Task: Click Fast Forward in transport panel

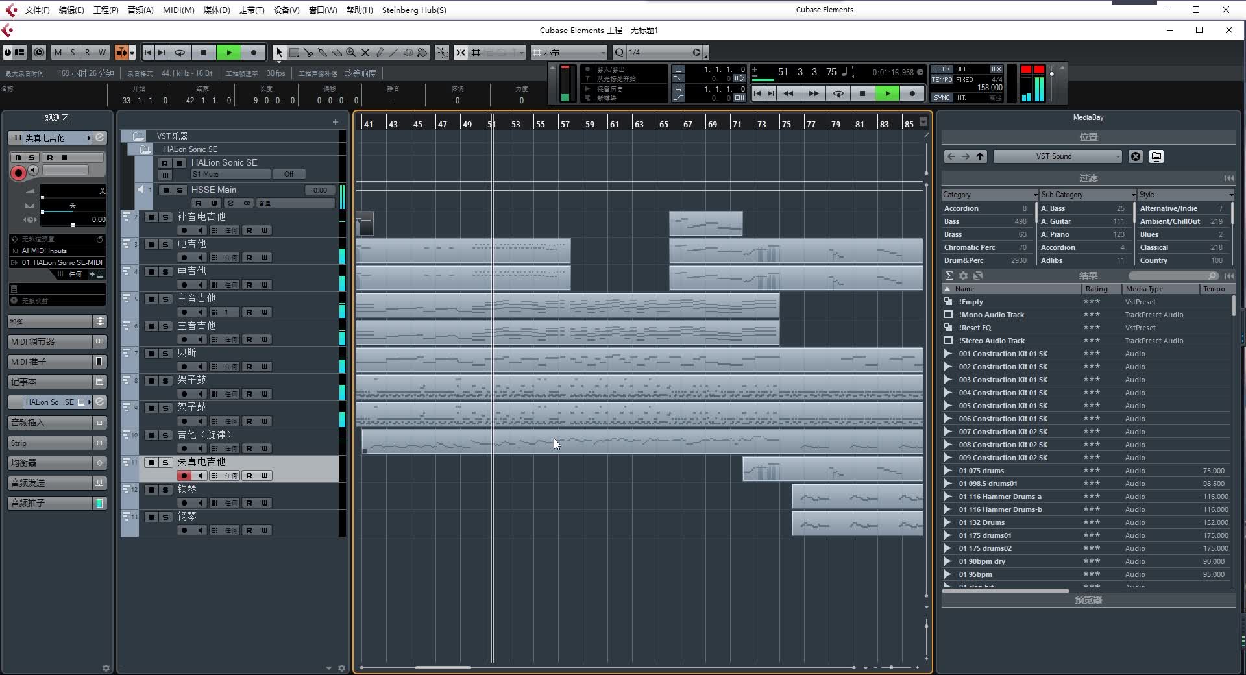Action: pos(813,93)
